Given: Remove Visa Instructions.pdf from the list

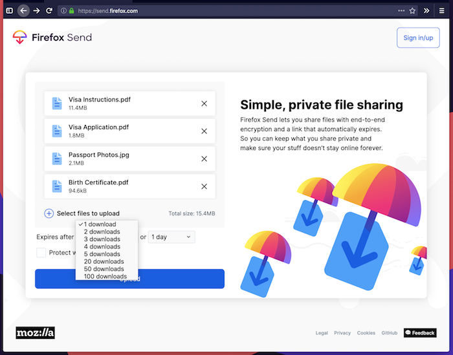Looking at the screenshot, I should tap(204, 103).
